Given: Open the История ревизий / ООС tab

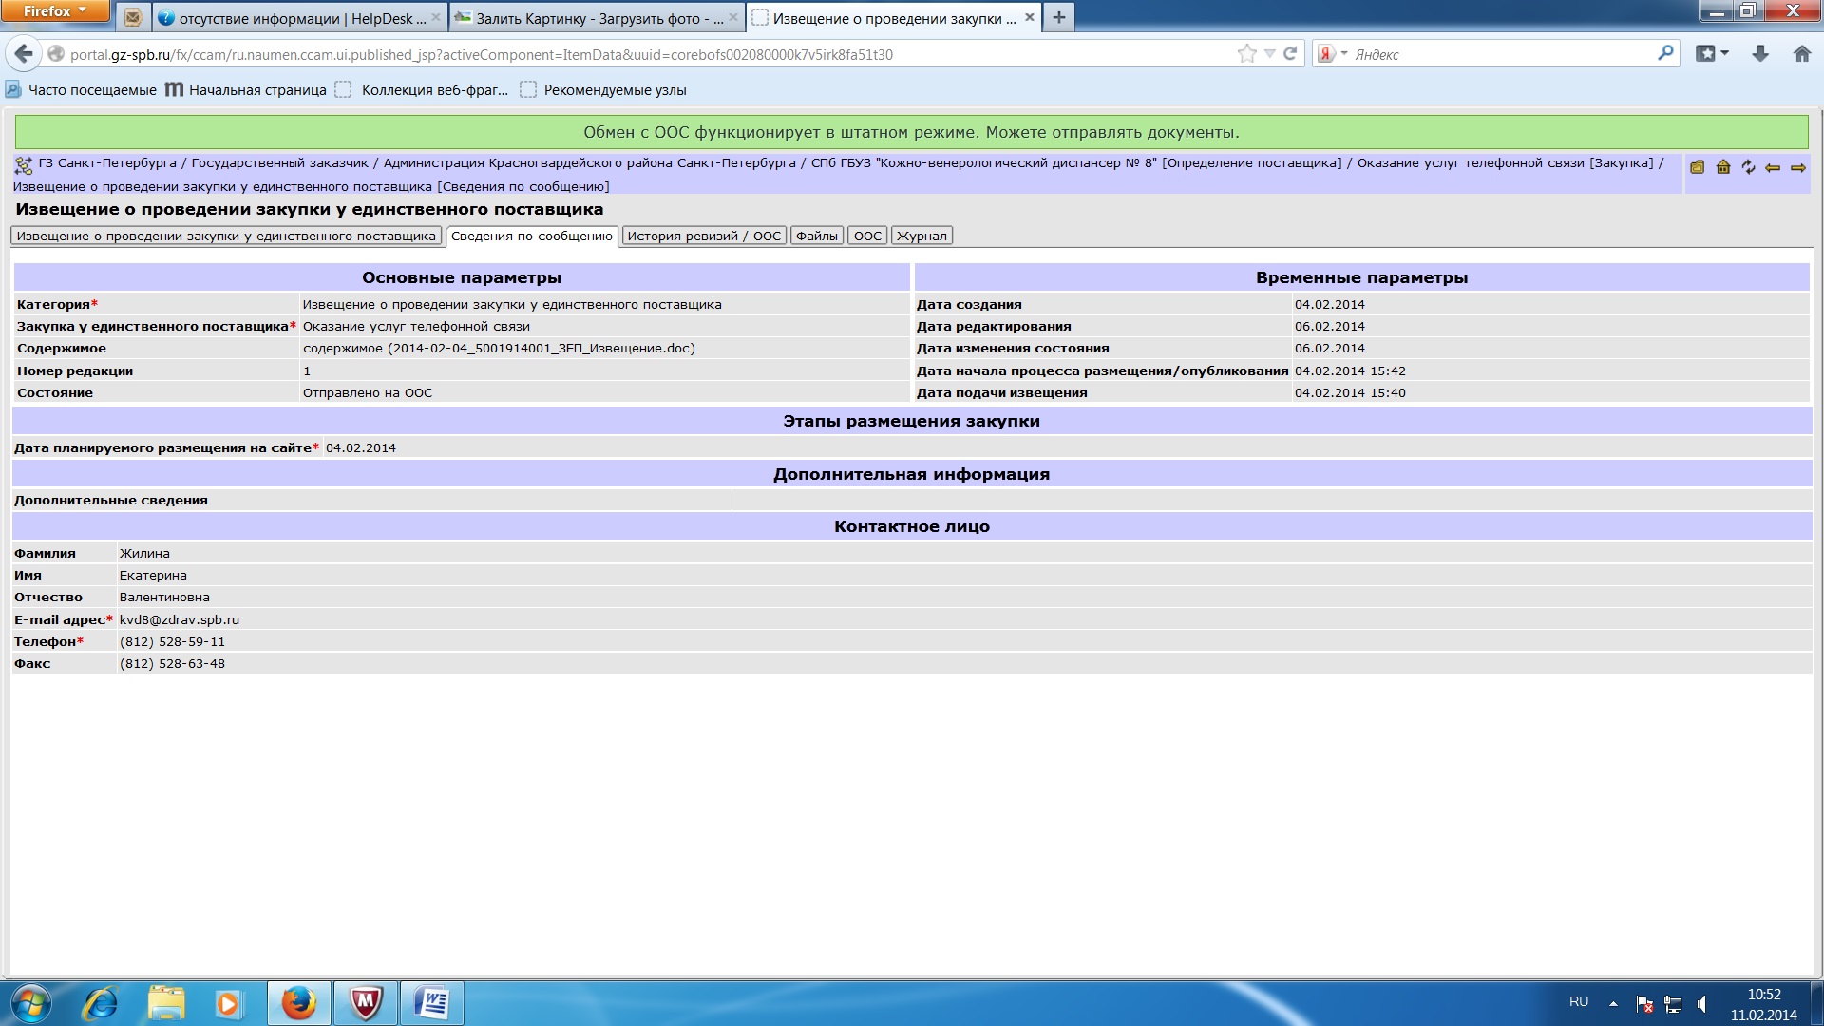Looking at the screenshot, I should [703, 236].
